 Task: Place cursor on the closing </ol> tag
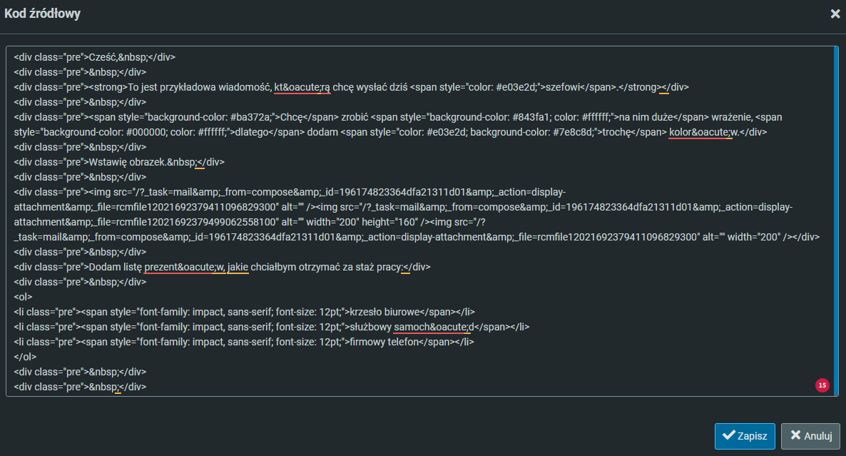coord(24,357)
